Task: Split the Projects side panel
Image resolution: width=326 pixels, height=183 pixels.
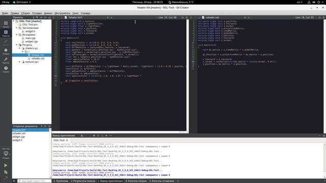Action: point(45,17)
